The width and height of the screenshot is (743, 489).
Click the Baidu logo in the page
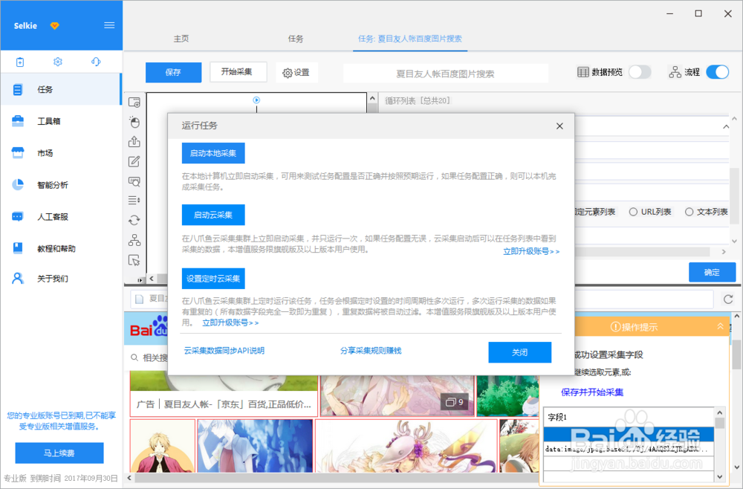point(149,328)
